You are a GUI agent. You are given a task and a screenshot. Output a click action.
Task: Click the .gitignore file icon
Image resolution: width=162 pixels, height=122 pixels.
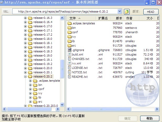(x=69, y=50)
